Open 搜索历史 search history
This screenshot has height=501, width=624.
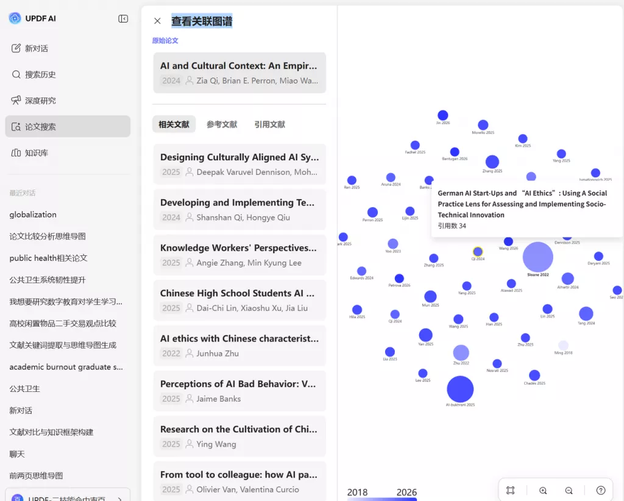click(x=40, y=74)
